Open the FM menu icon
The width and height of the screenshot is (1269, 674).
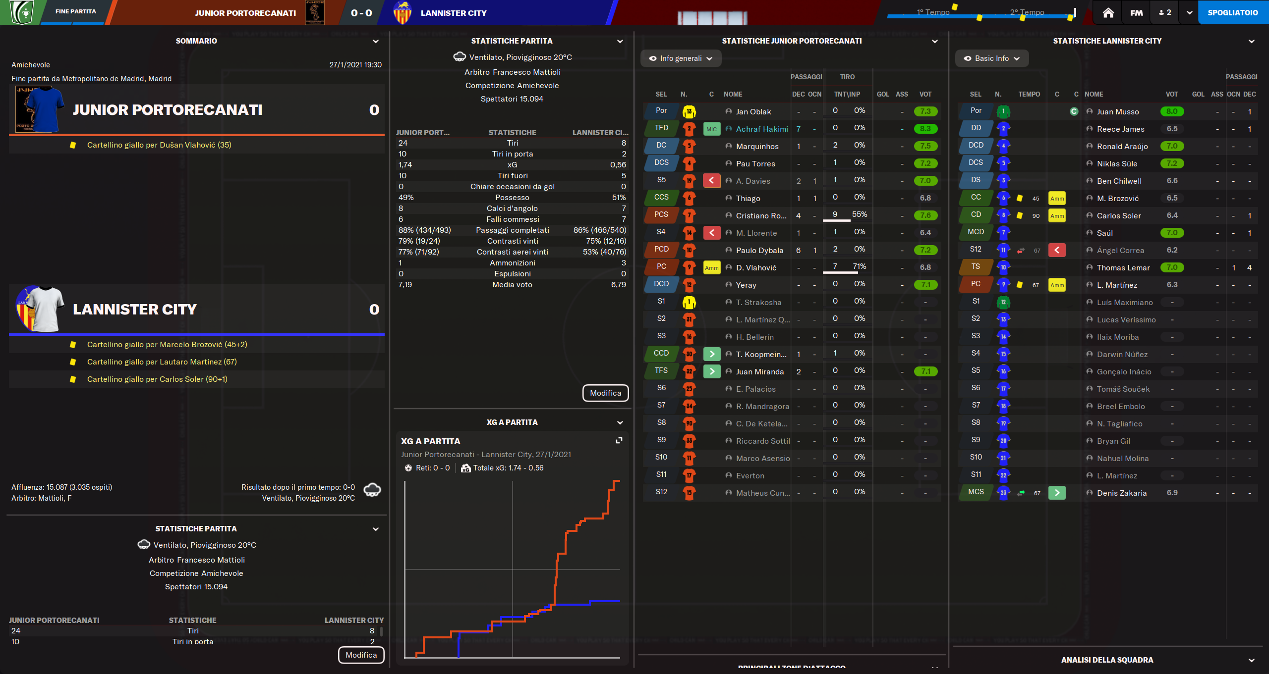tap(1137, 13)
